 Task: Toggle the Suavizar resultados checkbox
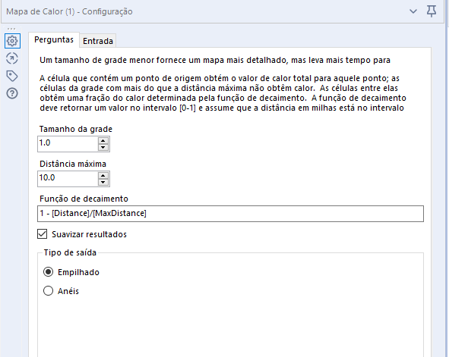pyautogui.click(x=43, y=234)
